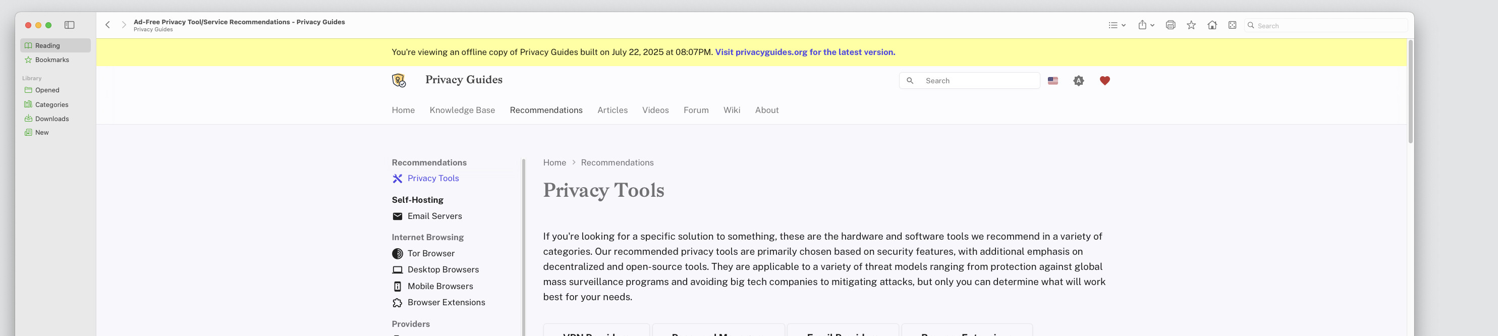Open the Email Servers sidebar link
This screenshot has width=1498, height=336.
[434, 216]
